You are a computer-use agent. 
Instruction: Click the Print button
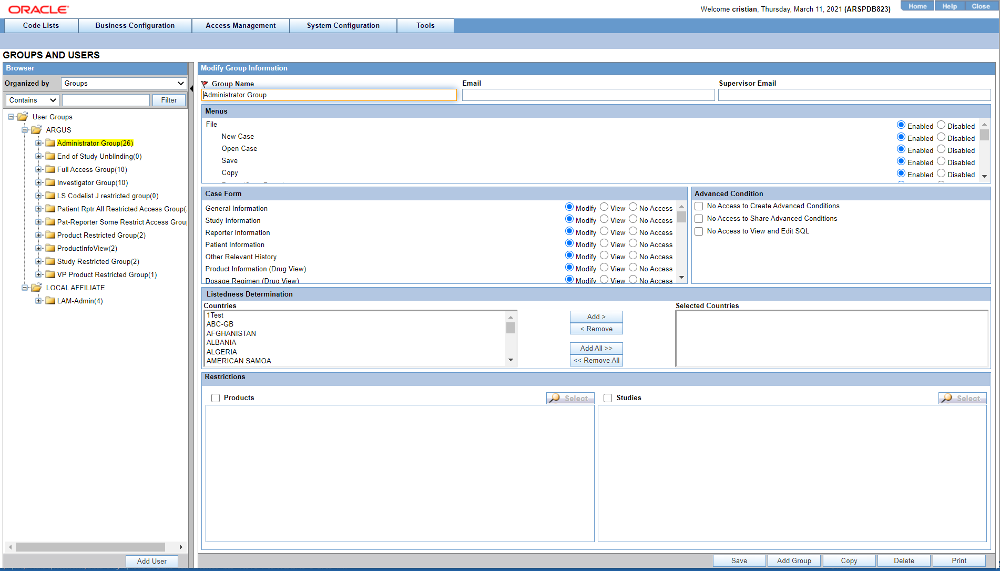959,561
